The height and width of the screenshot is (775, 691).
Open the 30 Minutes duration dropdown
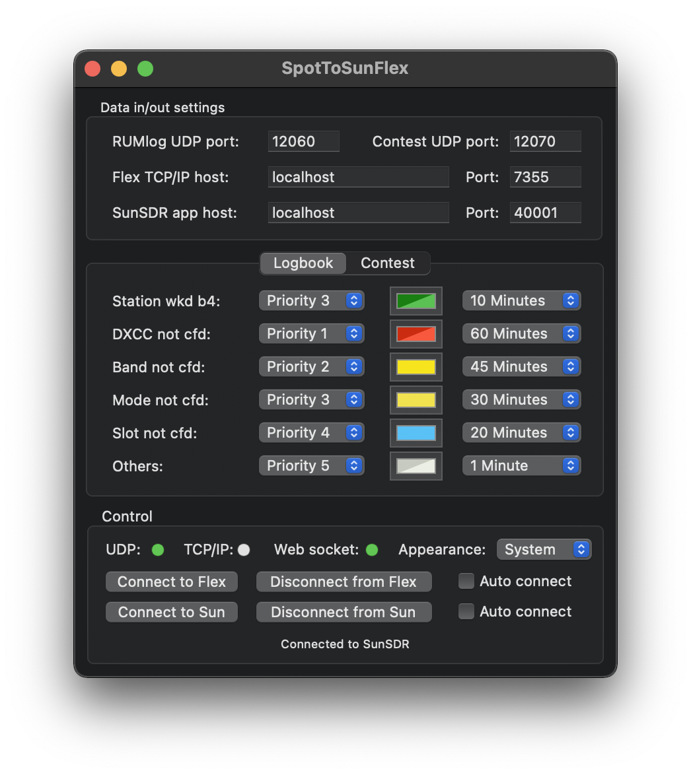coord(521,399)
